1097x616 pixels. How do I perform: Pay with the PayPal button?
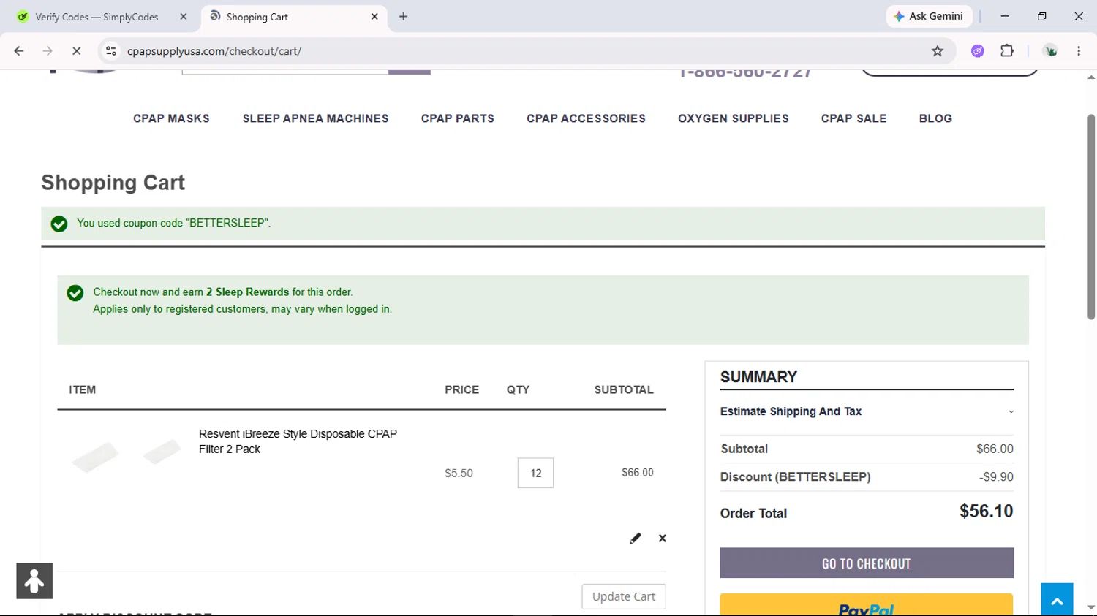tap(867, 605)
